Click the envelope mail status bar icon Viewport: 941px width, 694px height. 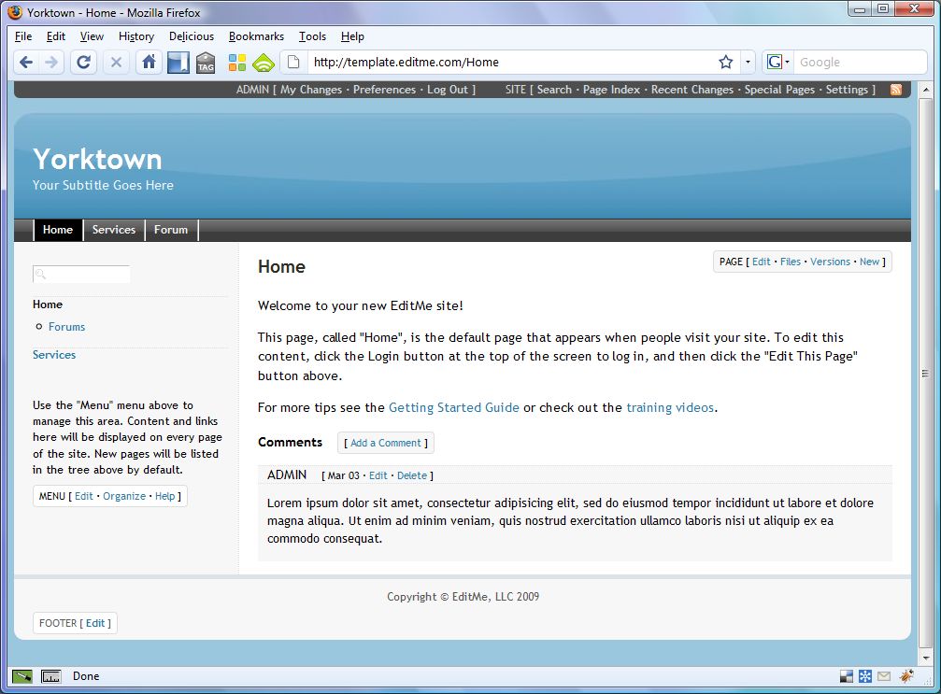pos(884,676)
